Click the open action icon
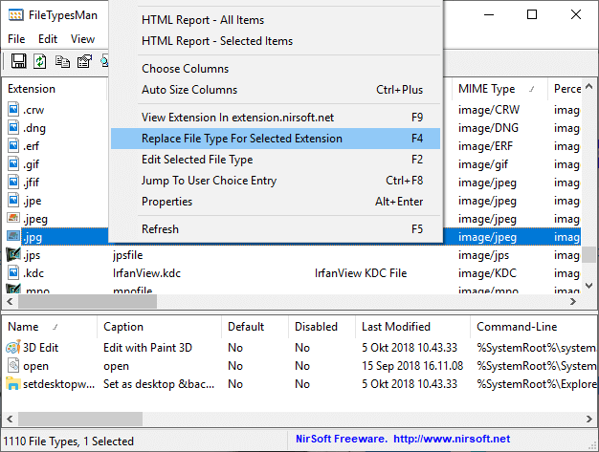 (13, 365)
